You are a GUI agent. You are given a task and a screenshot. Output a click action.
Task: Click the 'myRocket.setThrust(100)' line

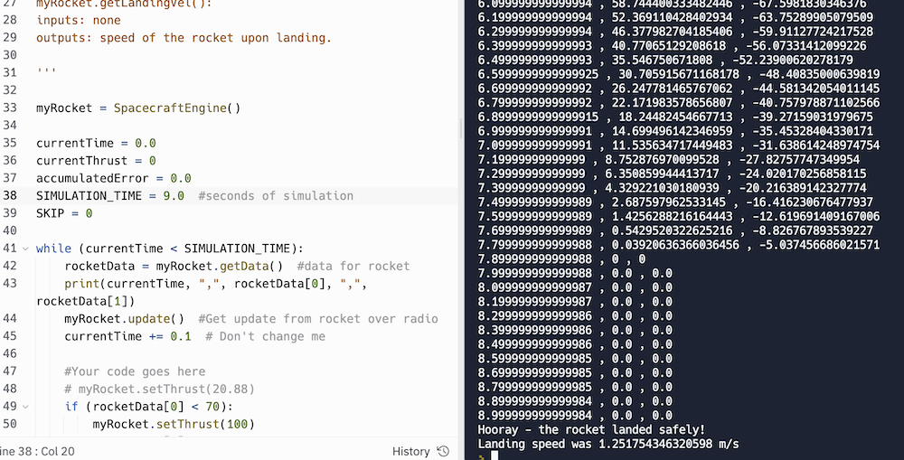174,424
